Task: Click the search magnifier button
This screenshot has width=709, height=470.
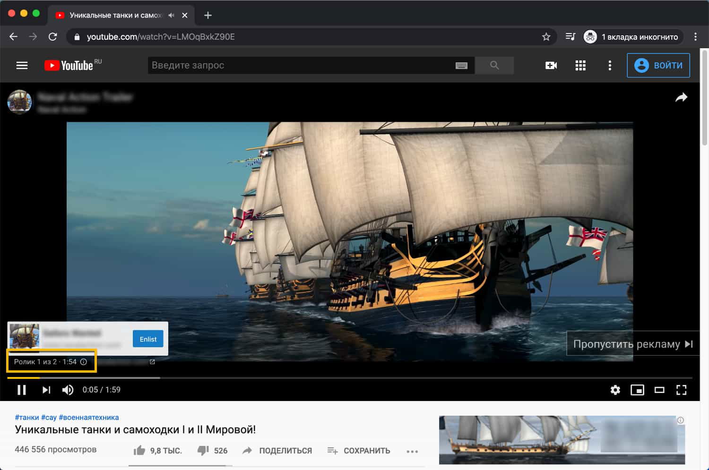Action: (494, 65)
